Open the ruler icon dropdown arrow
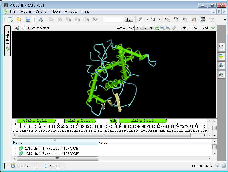 pos(147,19)
